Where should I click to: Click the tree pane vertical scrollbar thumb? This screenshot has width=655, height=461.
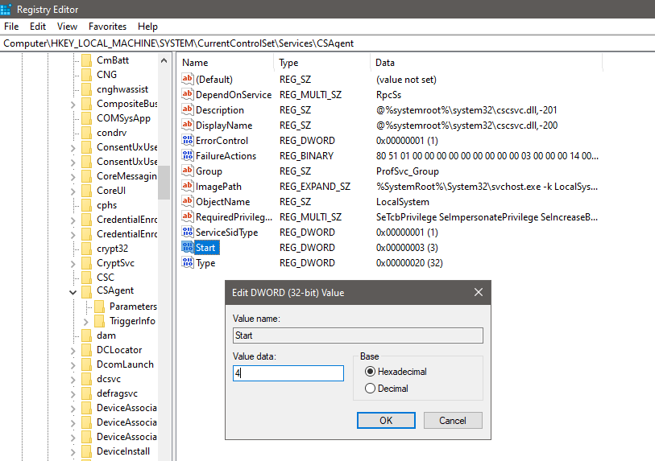click(x=164, y=181)
